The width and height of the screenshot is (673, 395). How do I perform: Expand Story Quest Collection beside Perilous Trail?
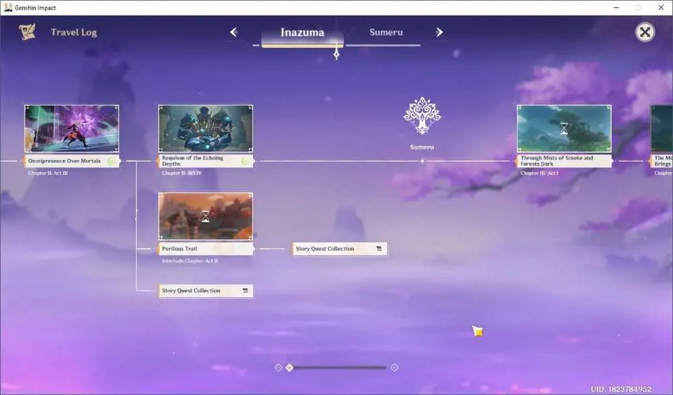click(x=340, y=249)
